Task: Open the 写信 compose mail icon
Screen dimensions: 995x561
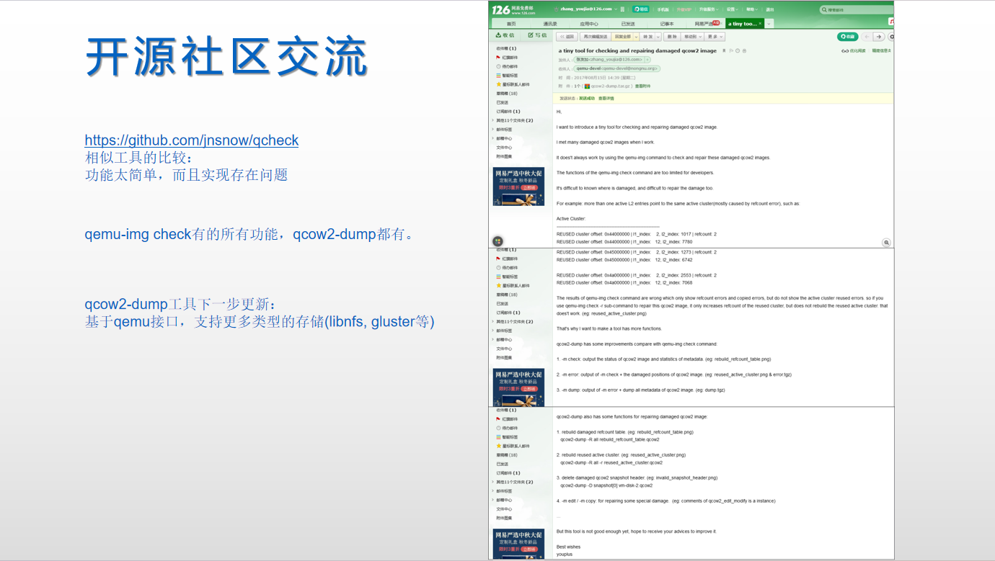Action: point(532,34)
